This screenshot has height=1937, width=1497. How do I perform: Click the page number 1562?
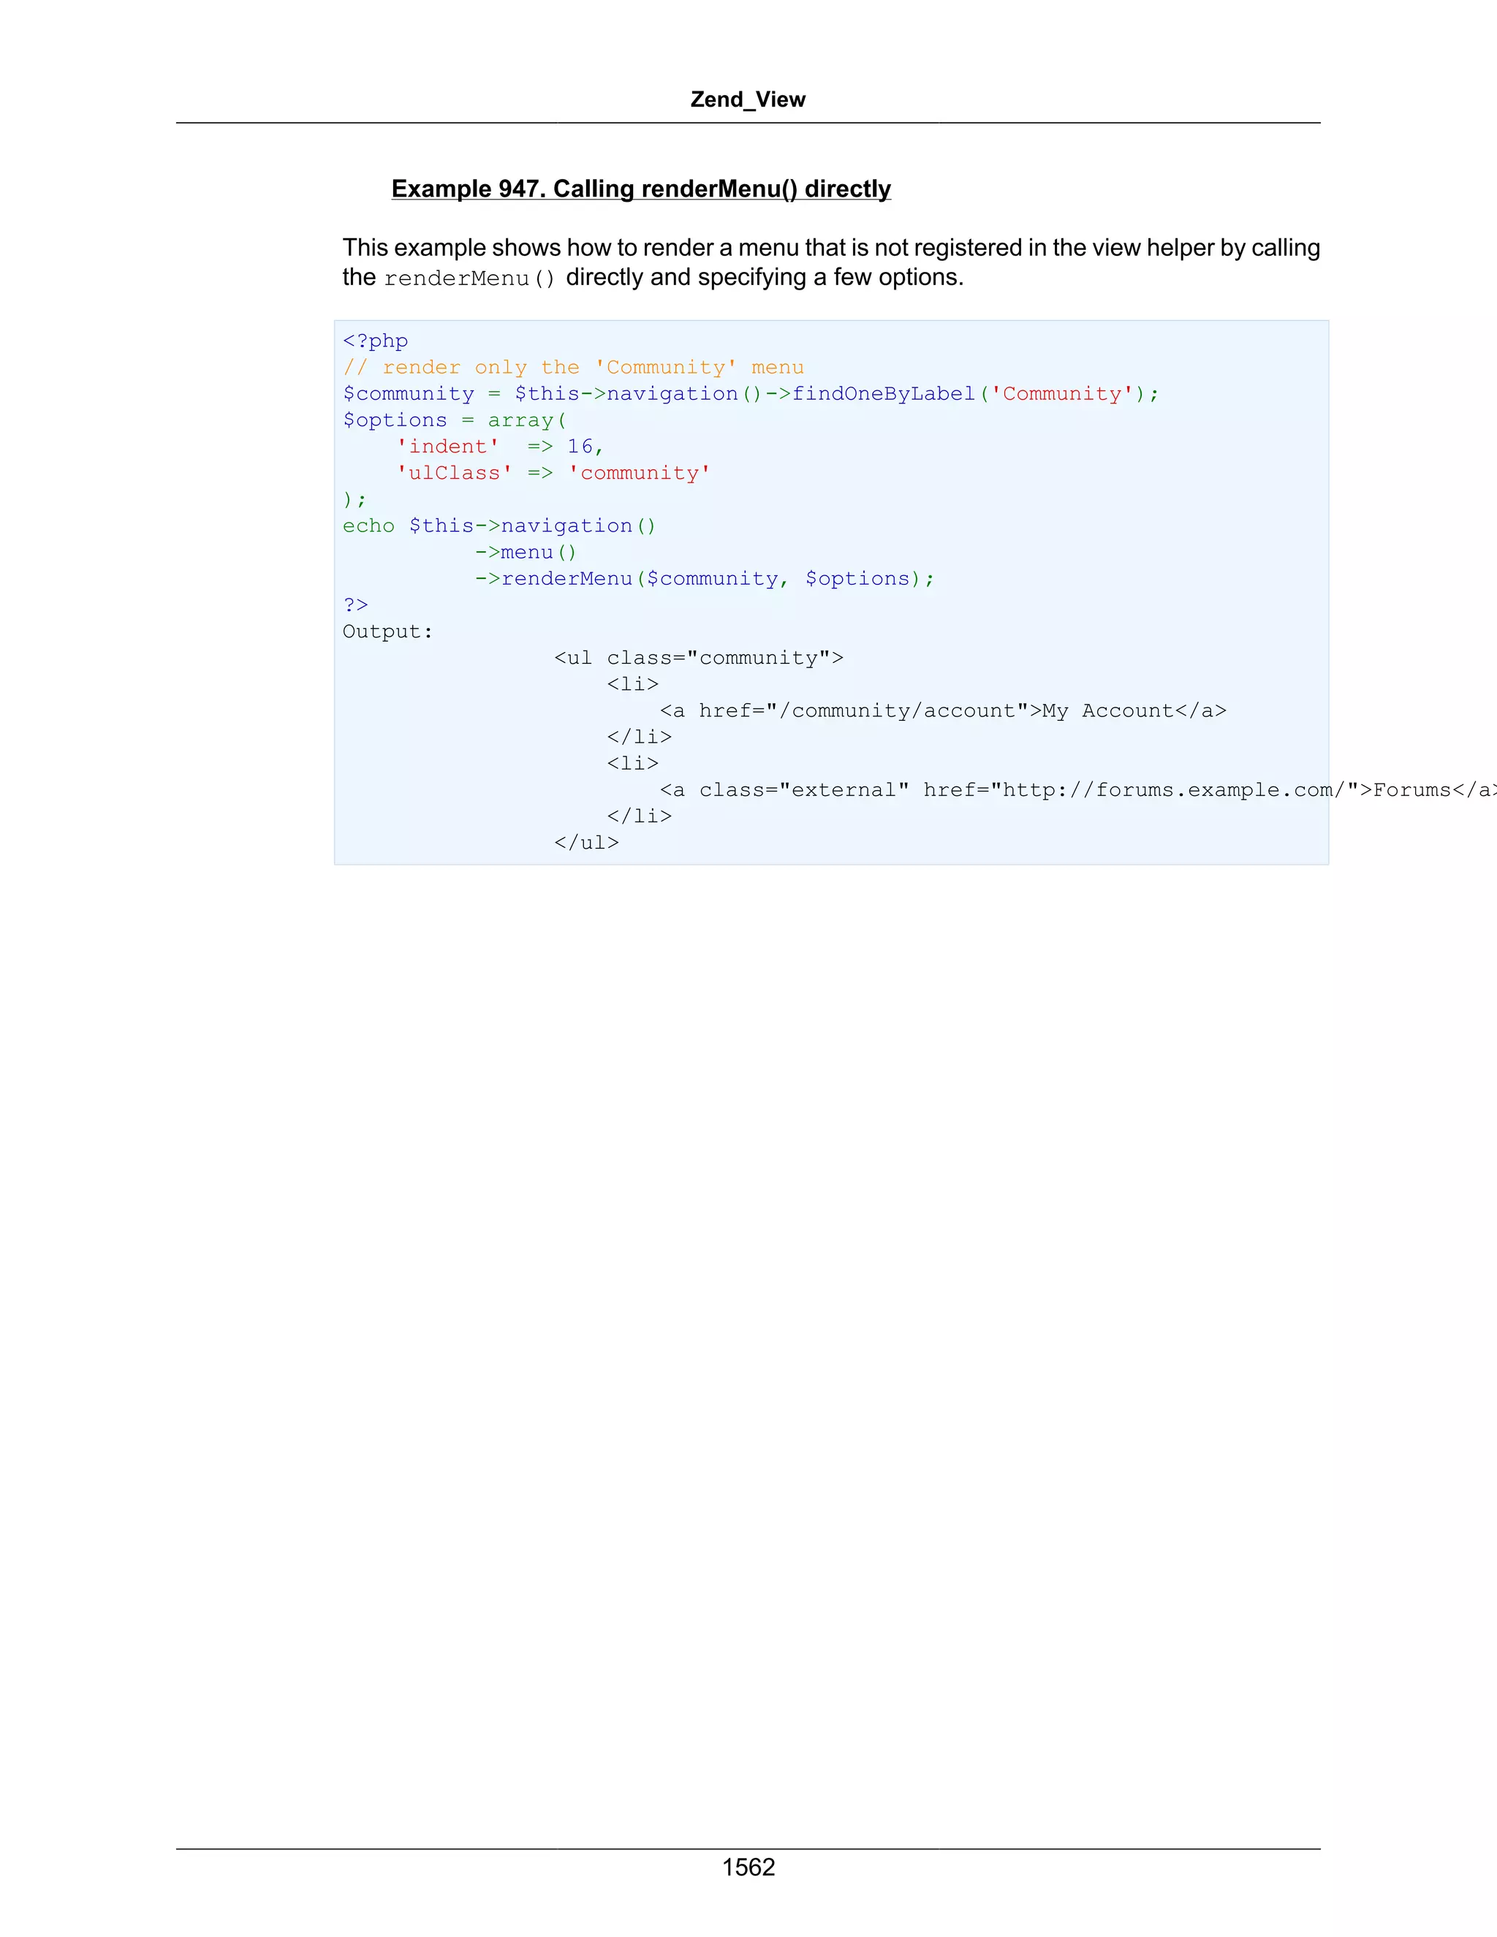pos(748,1867)
